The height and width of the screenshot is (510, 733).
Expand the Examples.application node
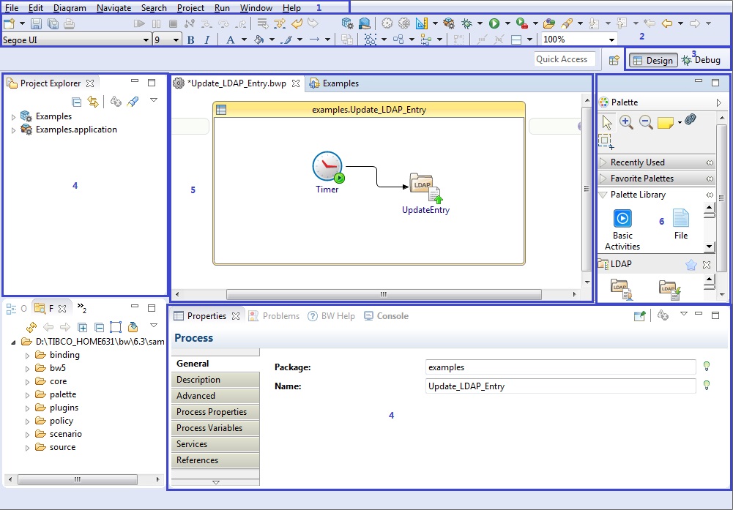pos(13,130)
